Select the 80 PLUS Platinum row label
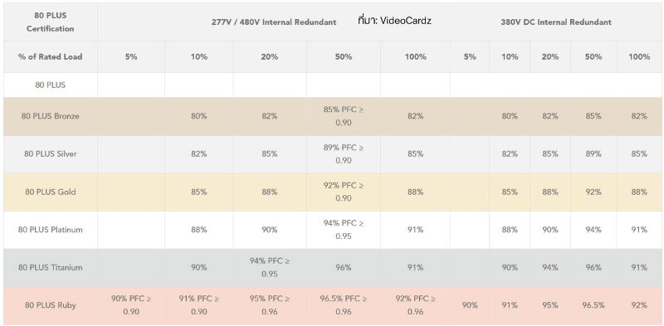Screen dimensions: 664x326 tap(50, 230)
